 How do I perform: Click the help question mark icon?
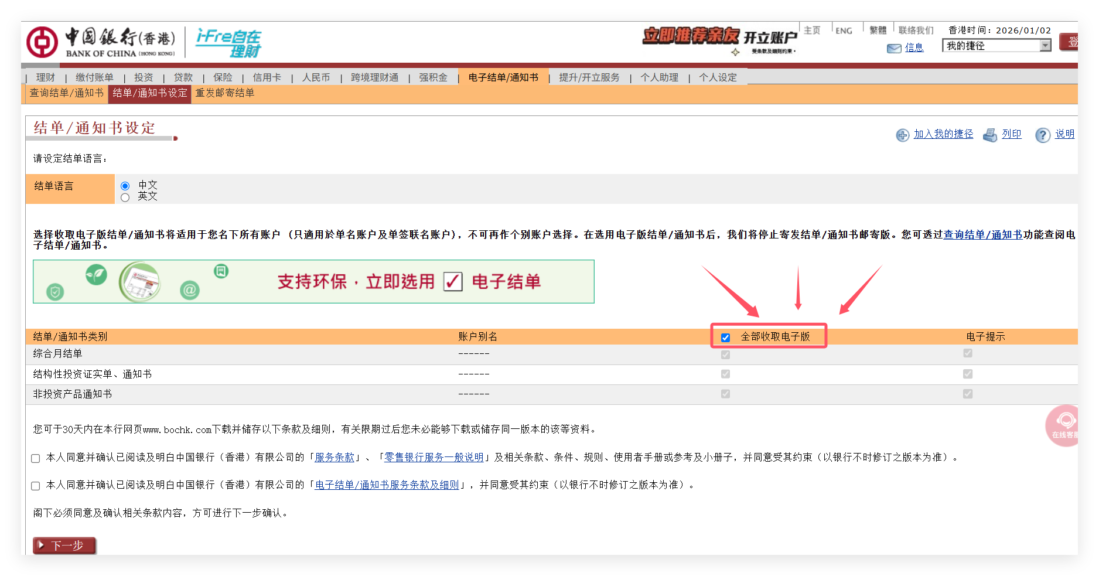[1042, 135]
